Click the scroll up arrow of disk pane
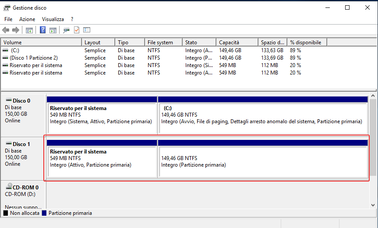This screenshot has height=228, width=378. 373,96
